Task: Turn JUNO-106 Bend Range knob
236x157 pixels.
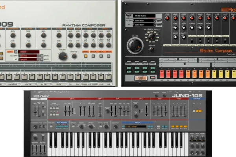Action: coord(35,138)
